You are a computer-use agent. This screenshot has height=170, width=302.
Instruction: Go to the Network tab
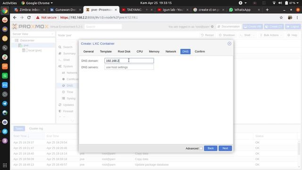pos(171,51)
